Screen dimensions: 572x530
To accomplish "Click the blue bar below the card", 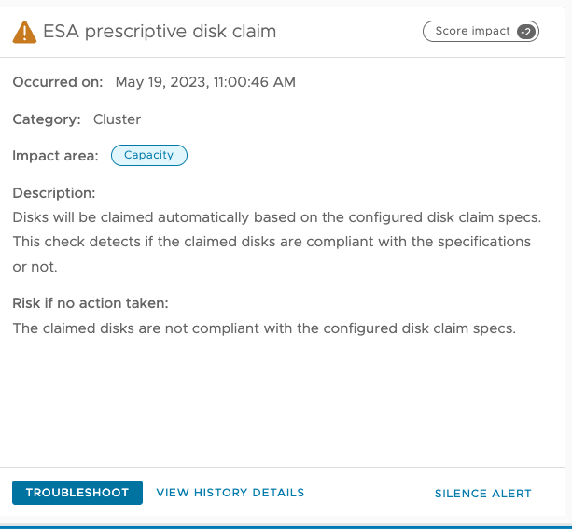I will [286, 527].
